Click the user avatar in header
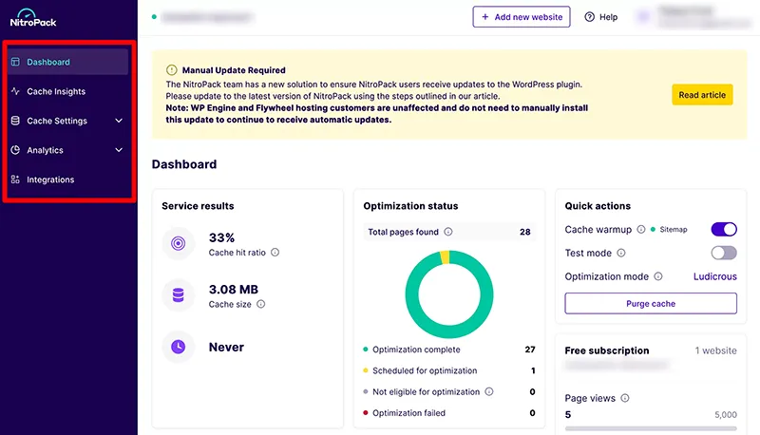The height and width of the screenshot is (435, 760). pos(643,17)
